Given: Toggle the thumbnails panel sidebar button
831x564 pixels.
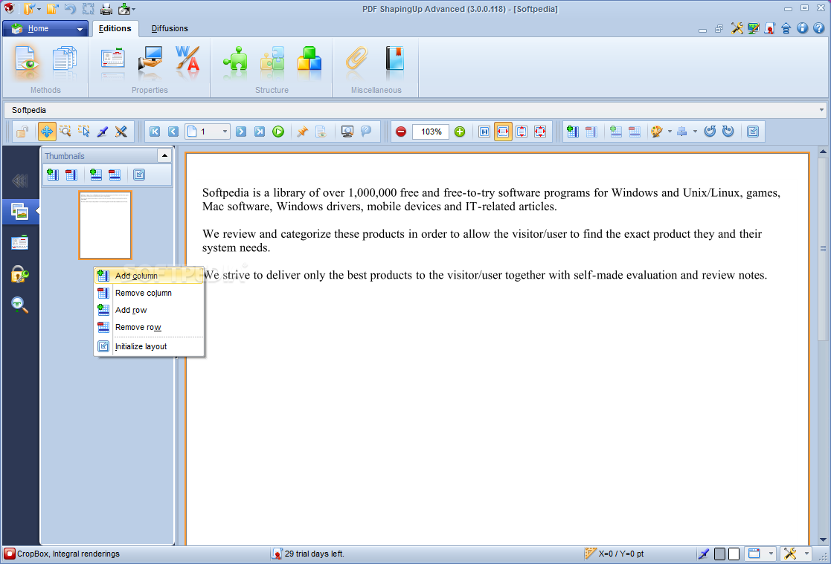Looking at the screenshot, I should tap(19, 212).
